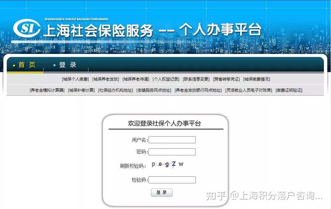Focus the 检验码 input field

coord(172,180)
